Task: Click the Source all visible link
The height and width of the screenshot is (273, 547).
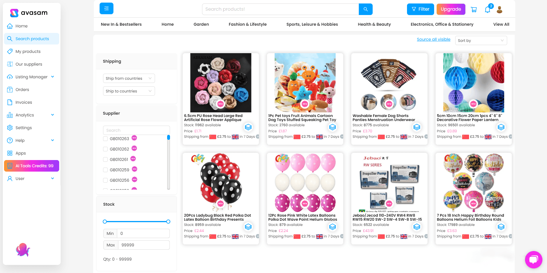Action: click(x=434, y=39)
